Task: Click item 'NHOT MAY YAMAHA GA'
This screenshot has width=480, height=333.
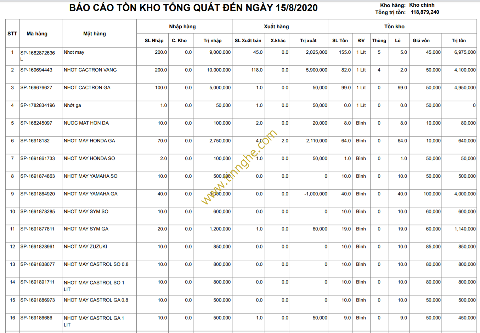Action: (91, 194)
